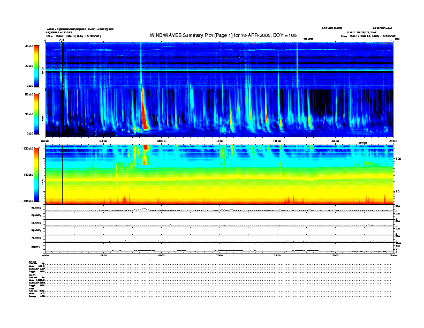Click the 16:00 tick label under the RAD1 panel
The height and width of the screenshot is (328, 424).
277,141
